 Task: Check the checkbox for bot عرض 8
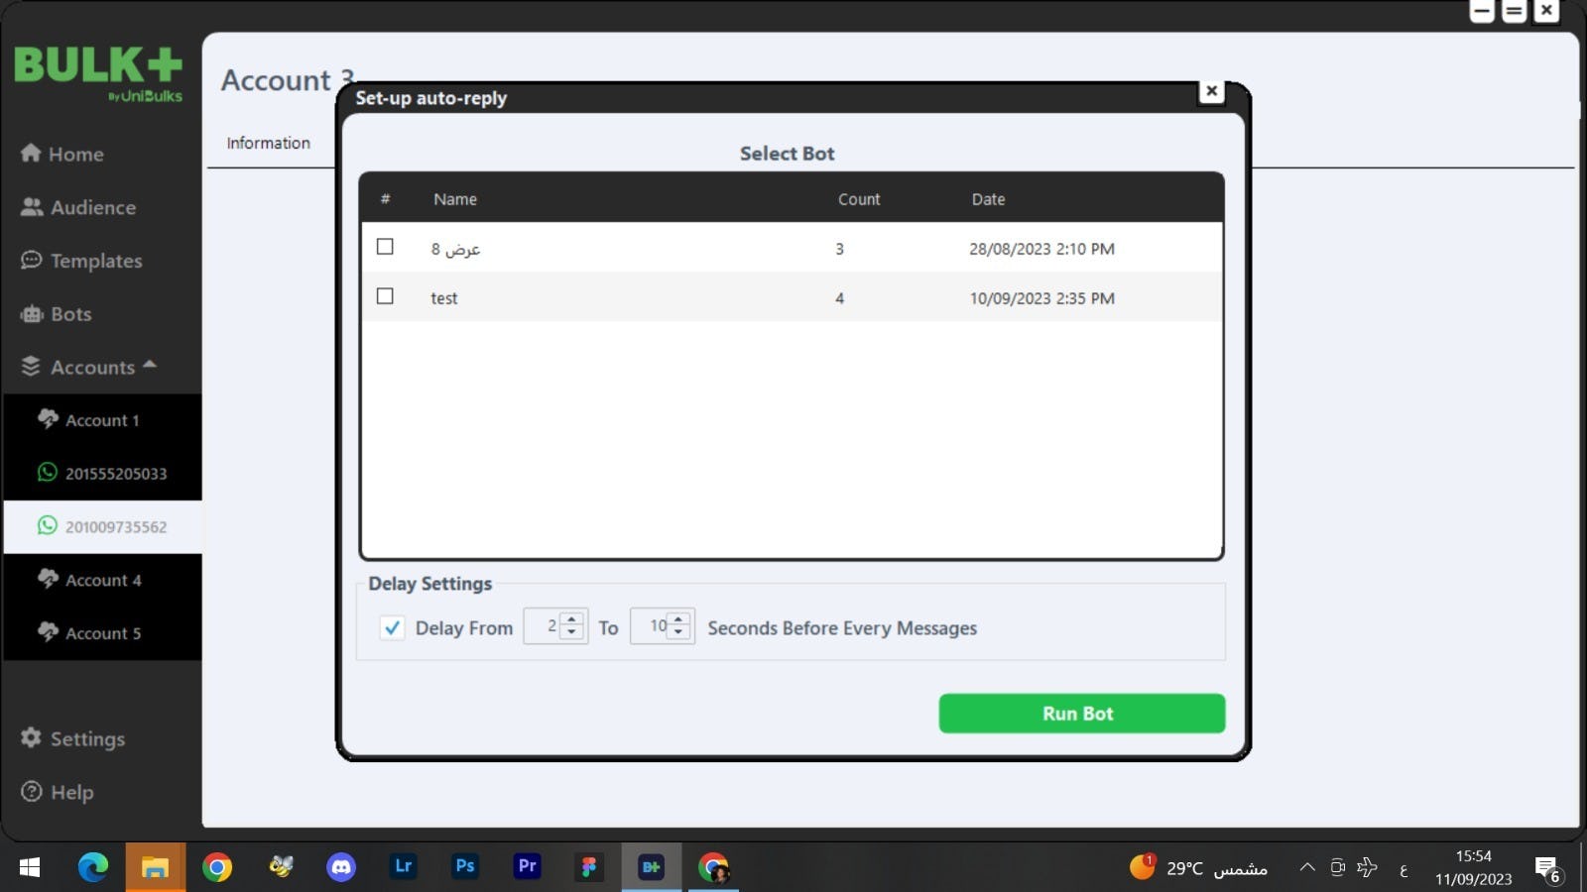coord(385,247)
